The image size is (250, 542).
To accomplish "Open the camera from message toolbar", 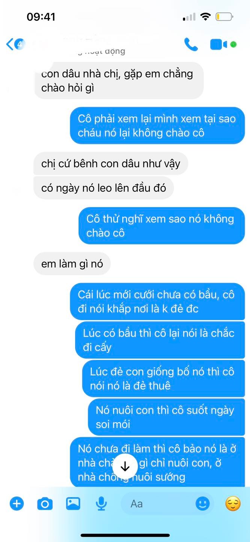I will pyautogui.click(x=45, y=504).
